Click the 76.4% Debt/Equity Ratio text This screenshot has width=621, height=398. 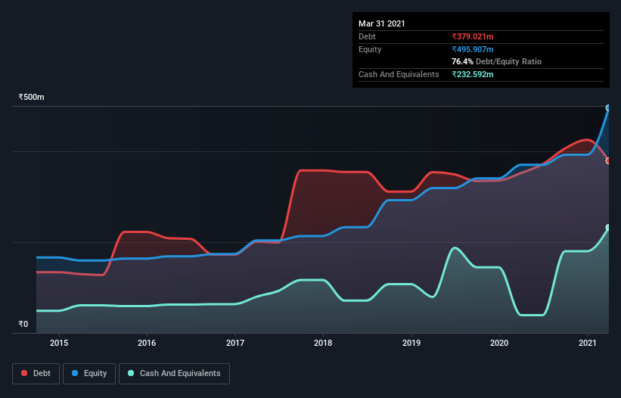497,61
